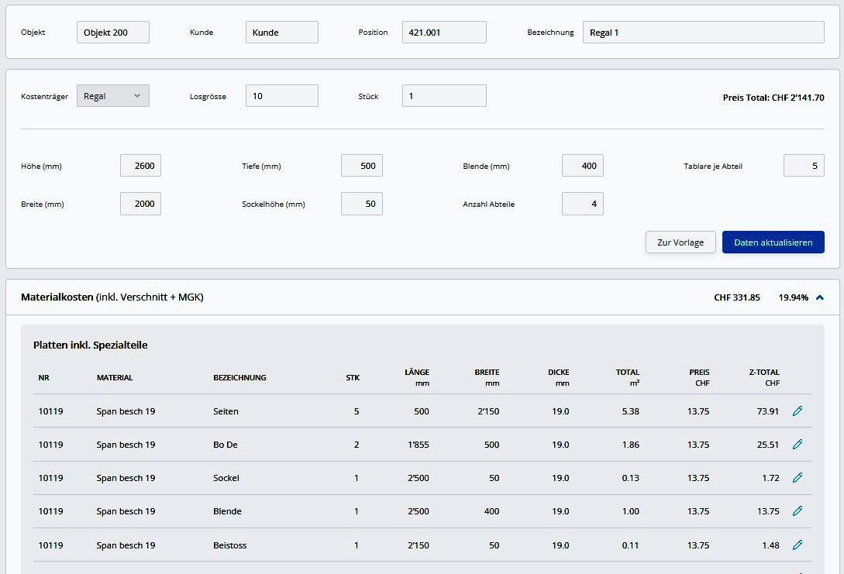Collapse the Materialkosten section

click(x=820, y=297)
